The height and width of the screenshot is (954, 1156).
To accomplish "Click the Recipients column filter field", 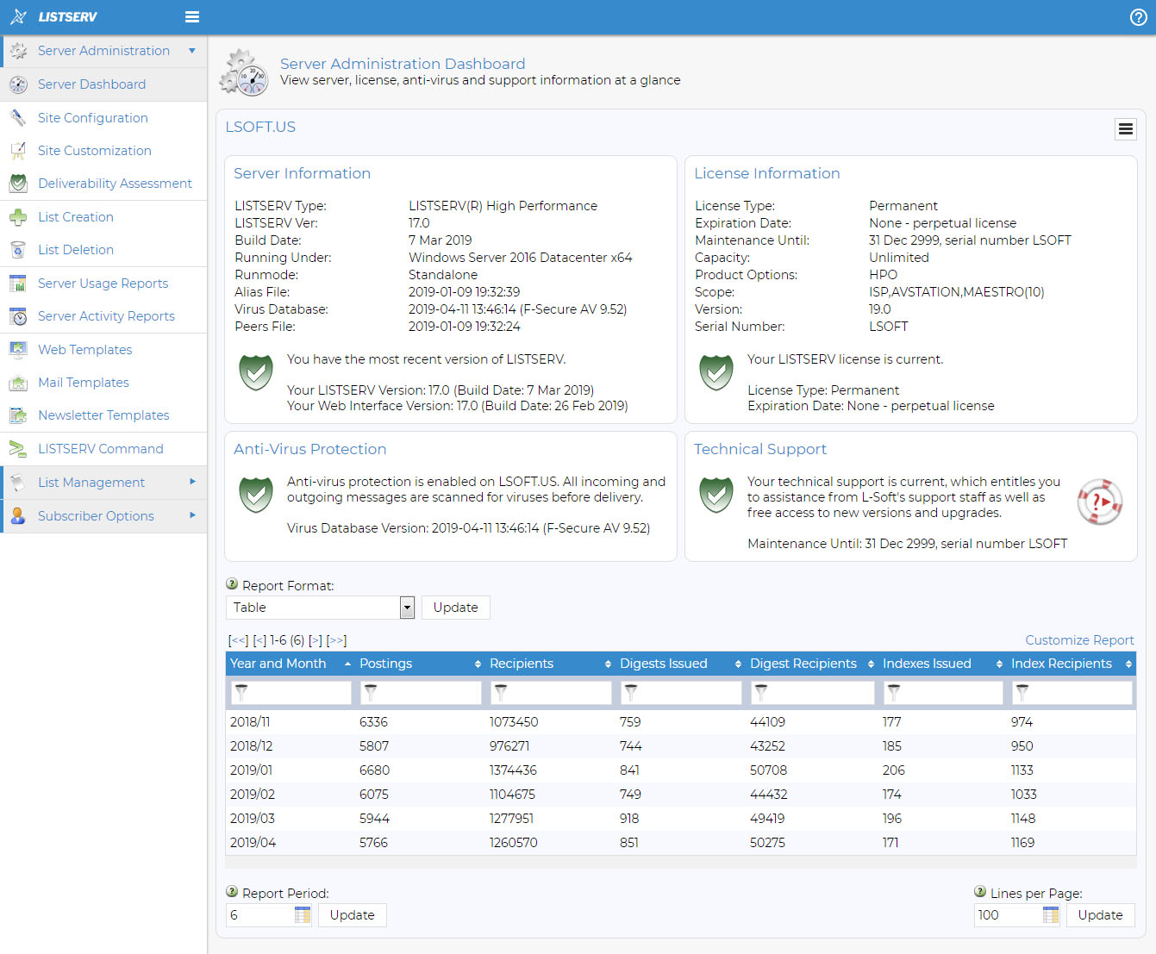I will tap(551, 692).
